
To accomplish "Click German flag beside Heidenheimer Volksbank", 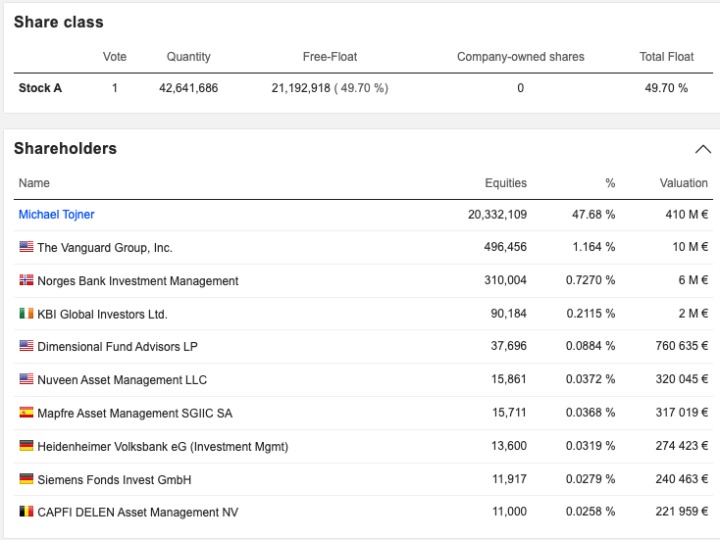I will (26, 446).
